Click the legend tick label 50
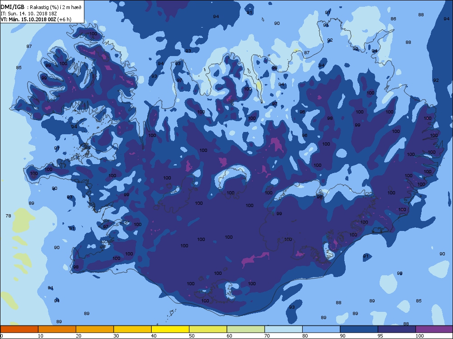This screenshot has height=339, width=453. coord(192,336)
